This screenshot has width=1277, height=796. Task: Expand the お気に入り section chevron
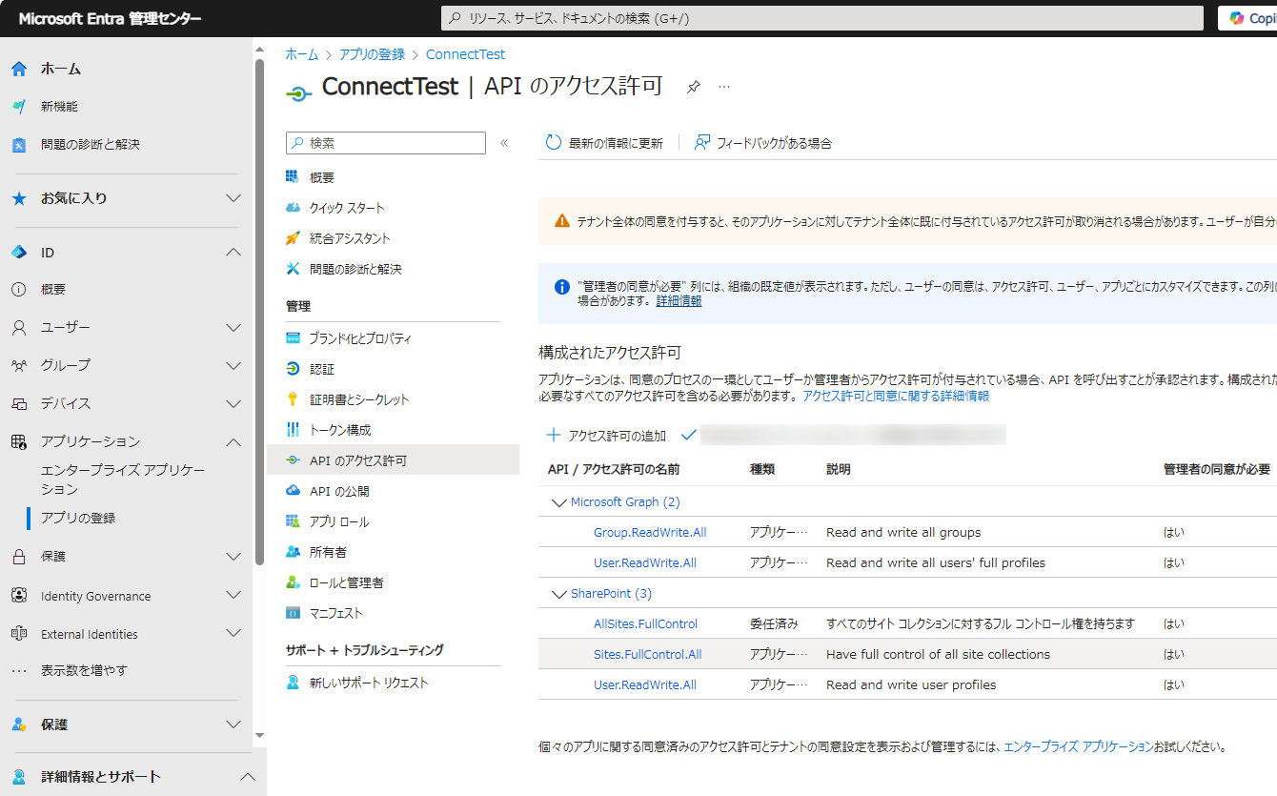[233, 198]
